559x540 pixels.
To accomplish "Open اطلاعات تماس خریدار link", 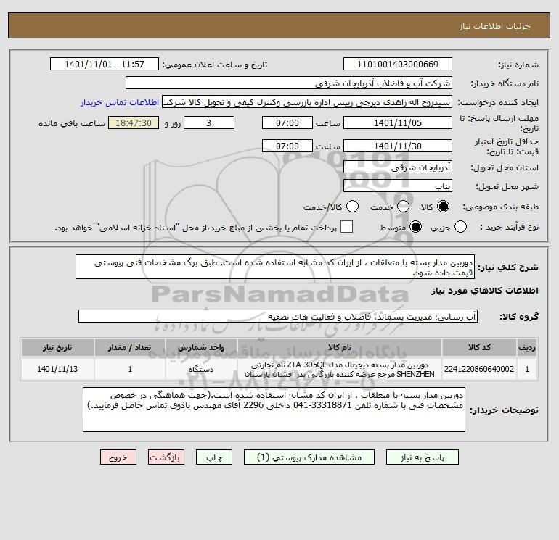I will tap(120, 102).
